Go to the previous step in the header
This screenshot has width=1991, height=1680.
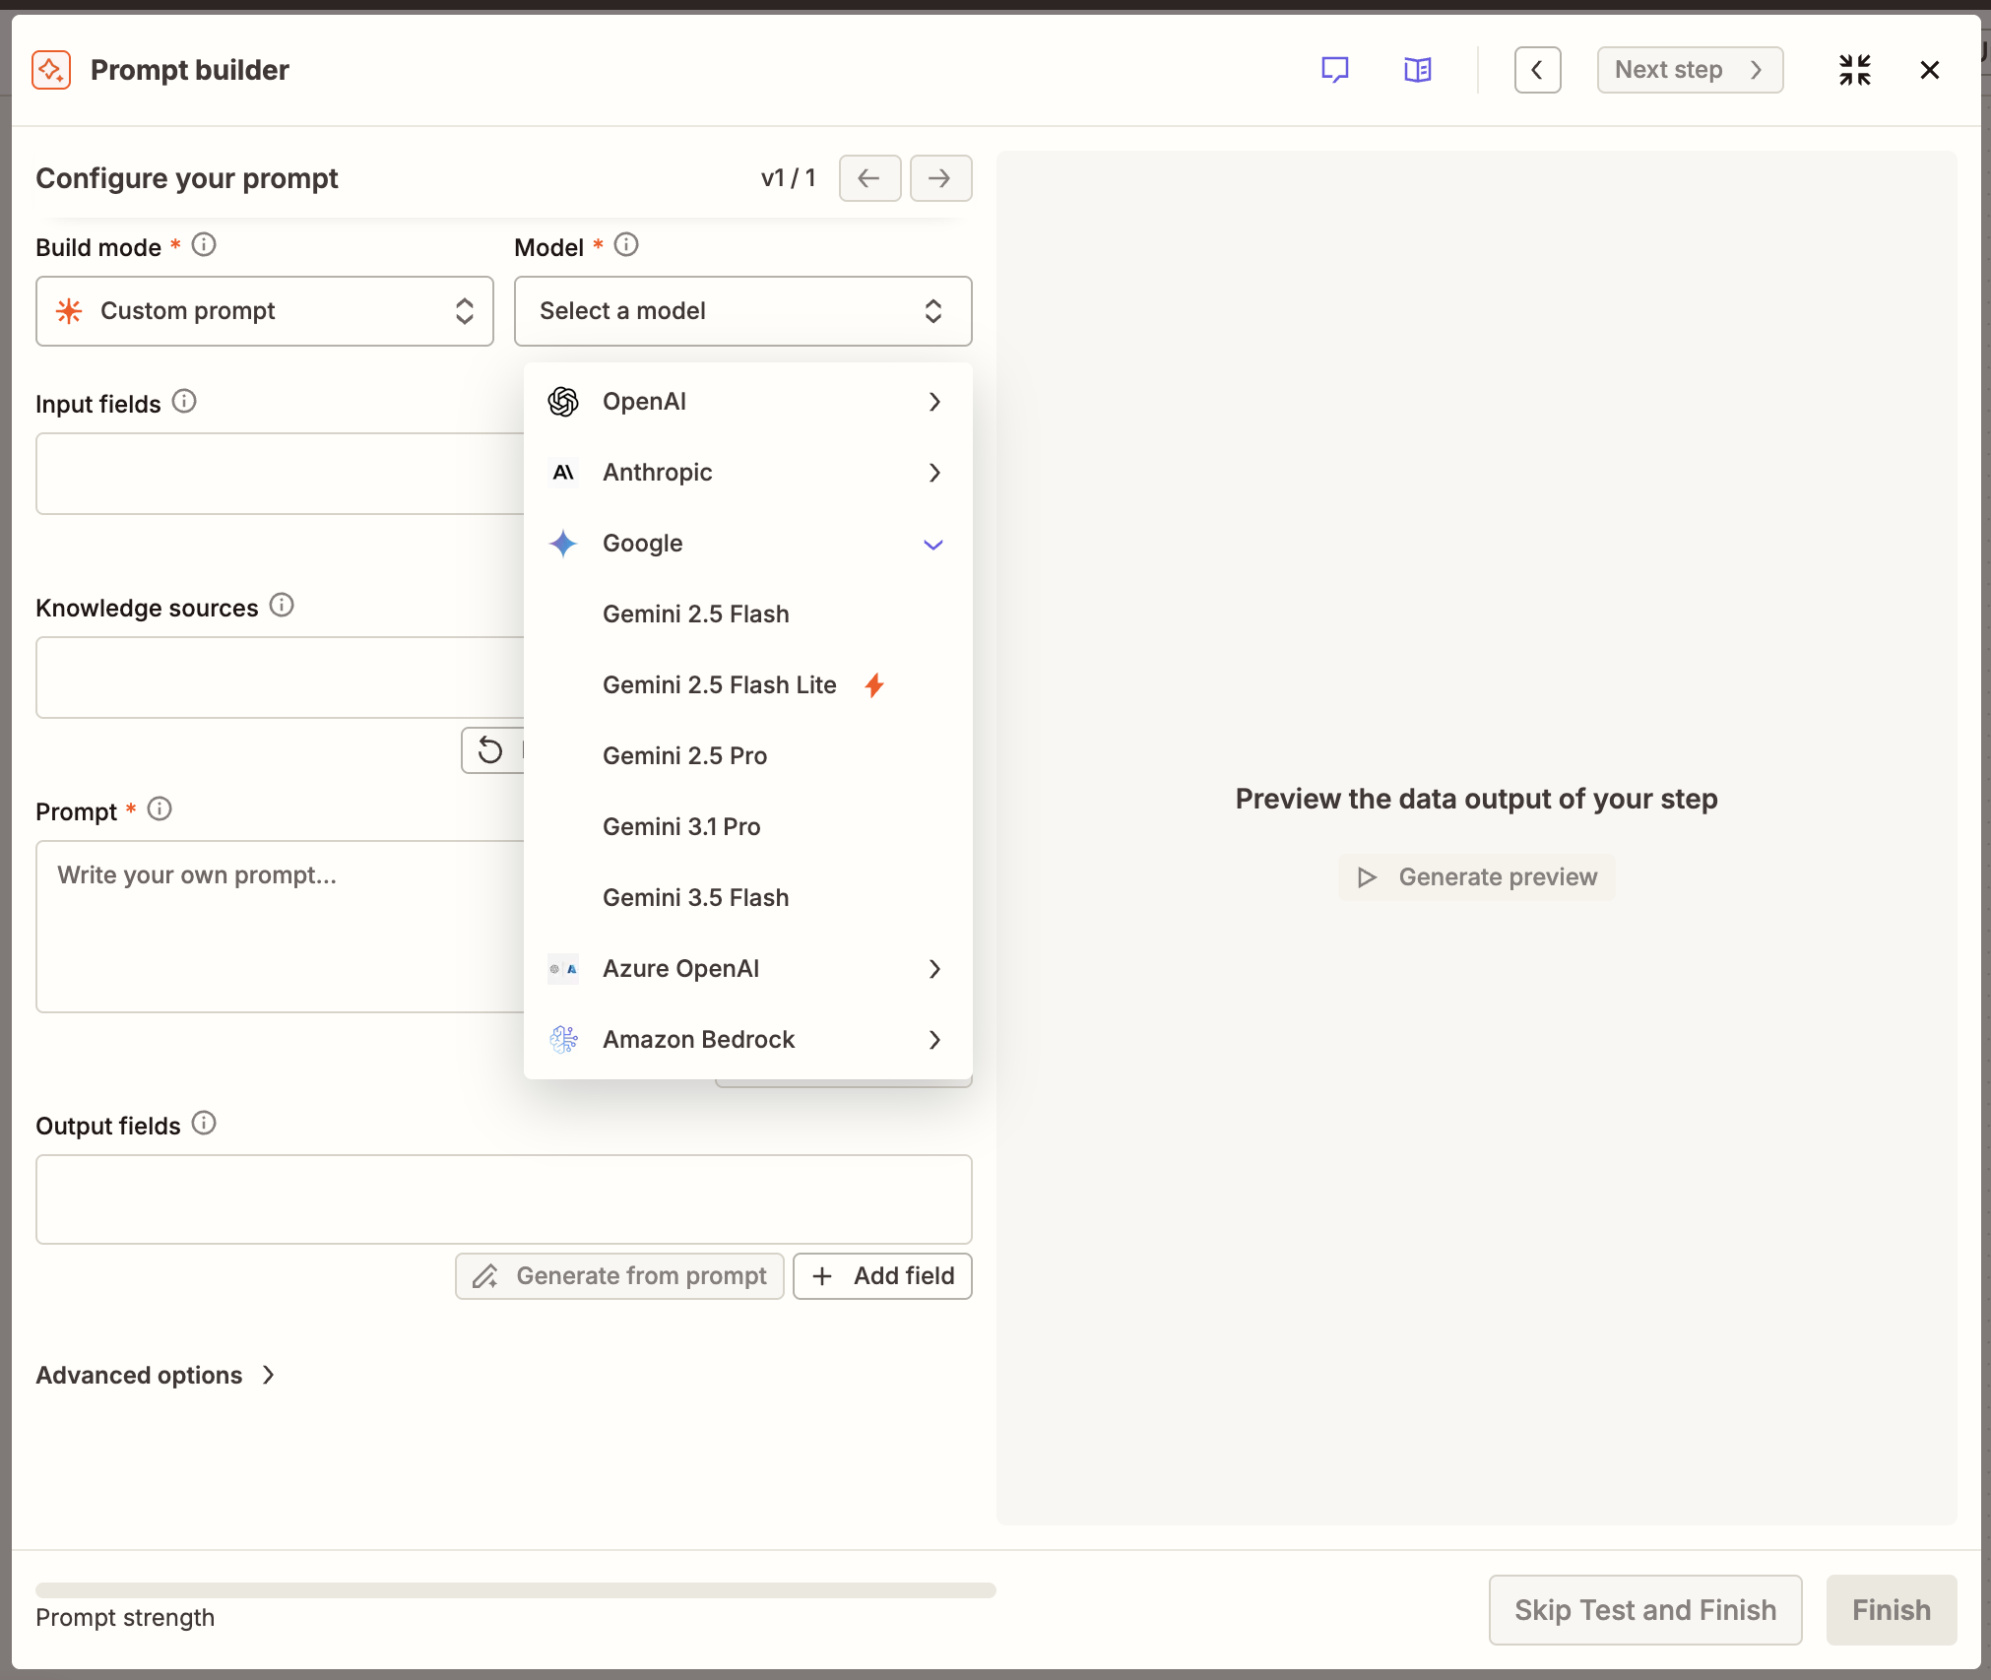click(1537, 70)
